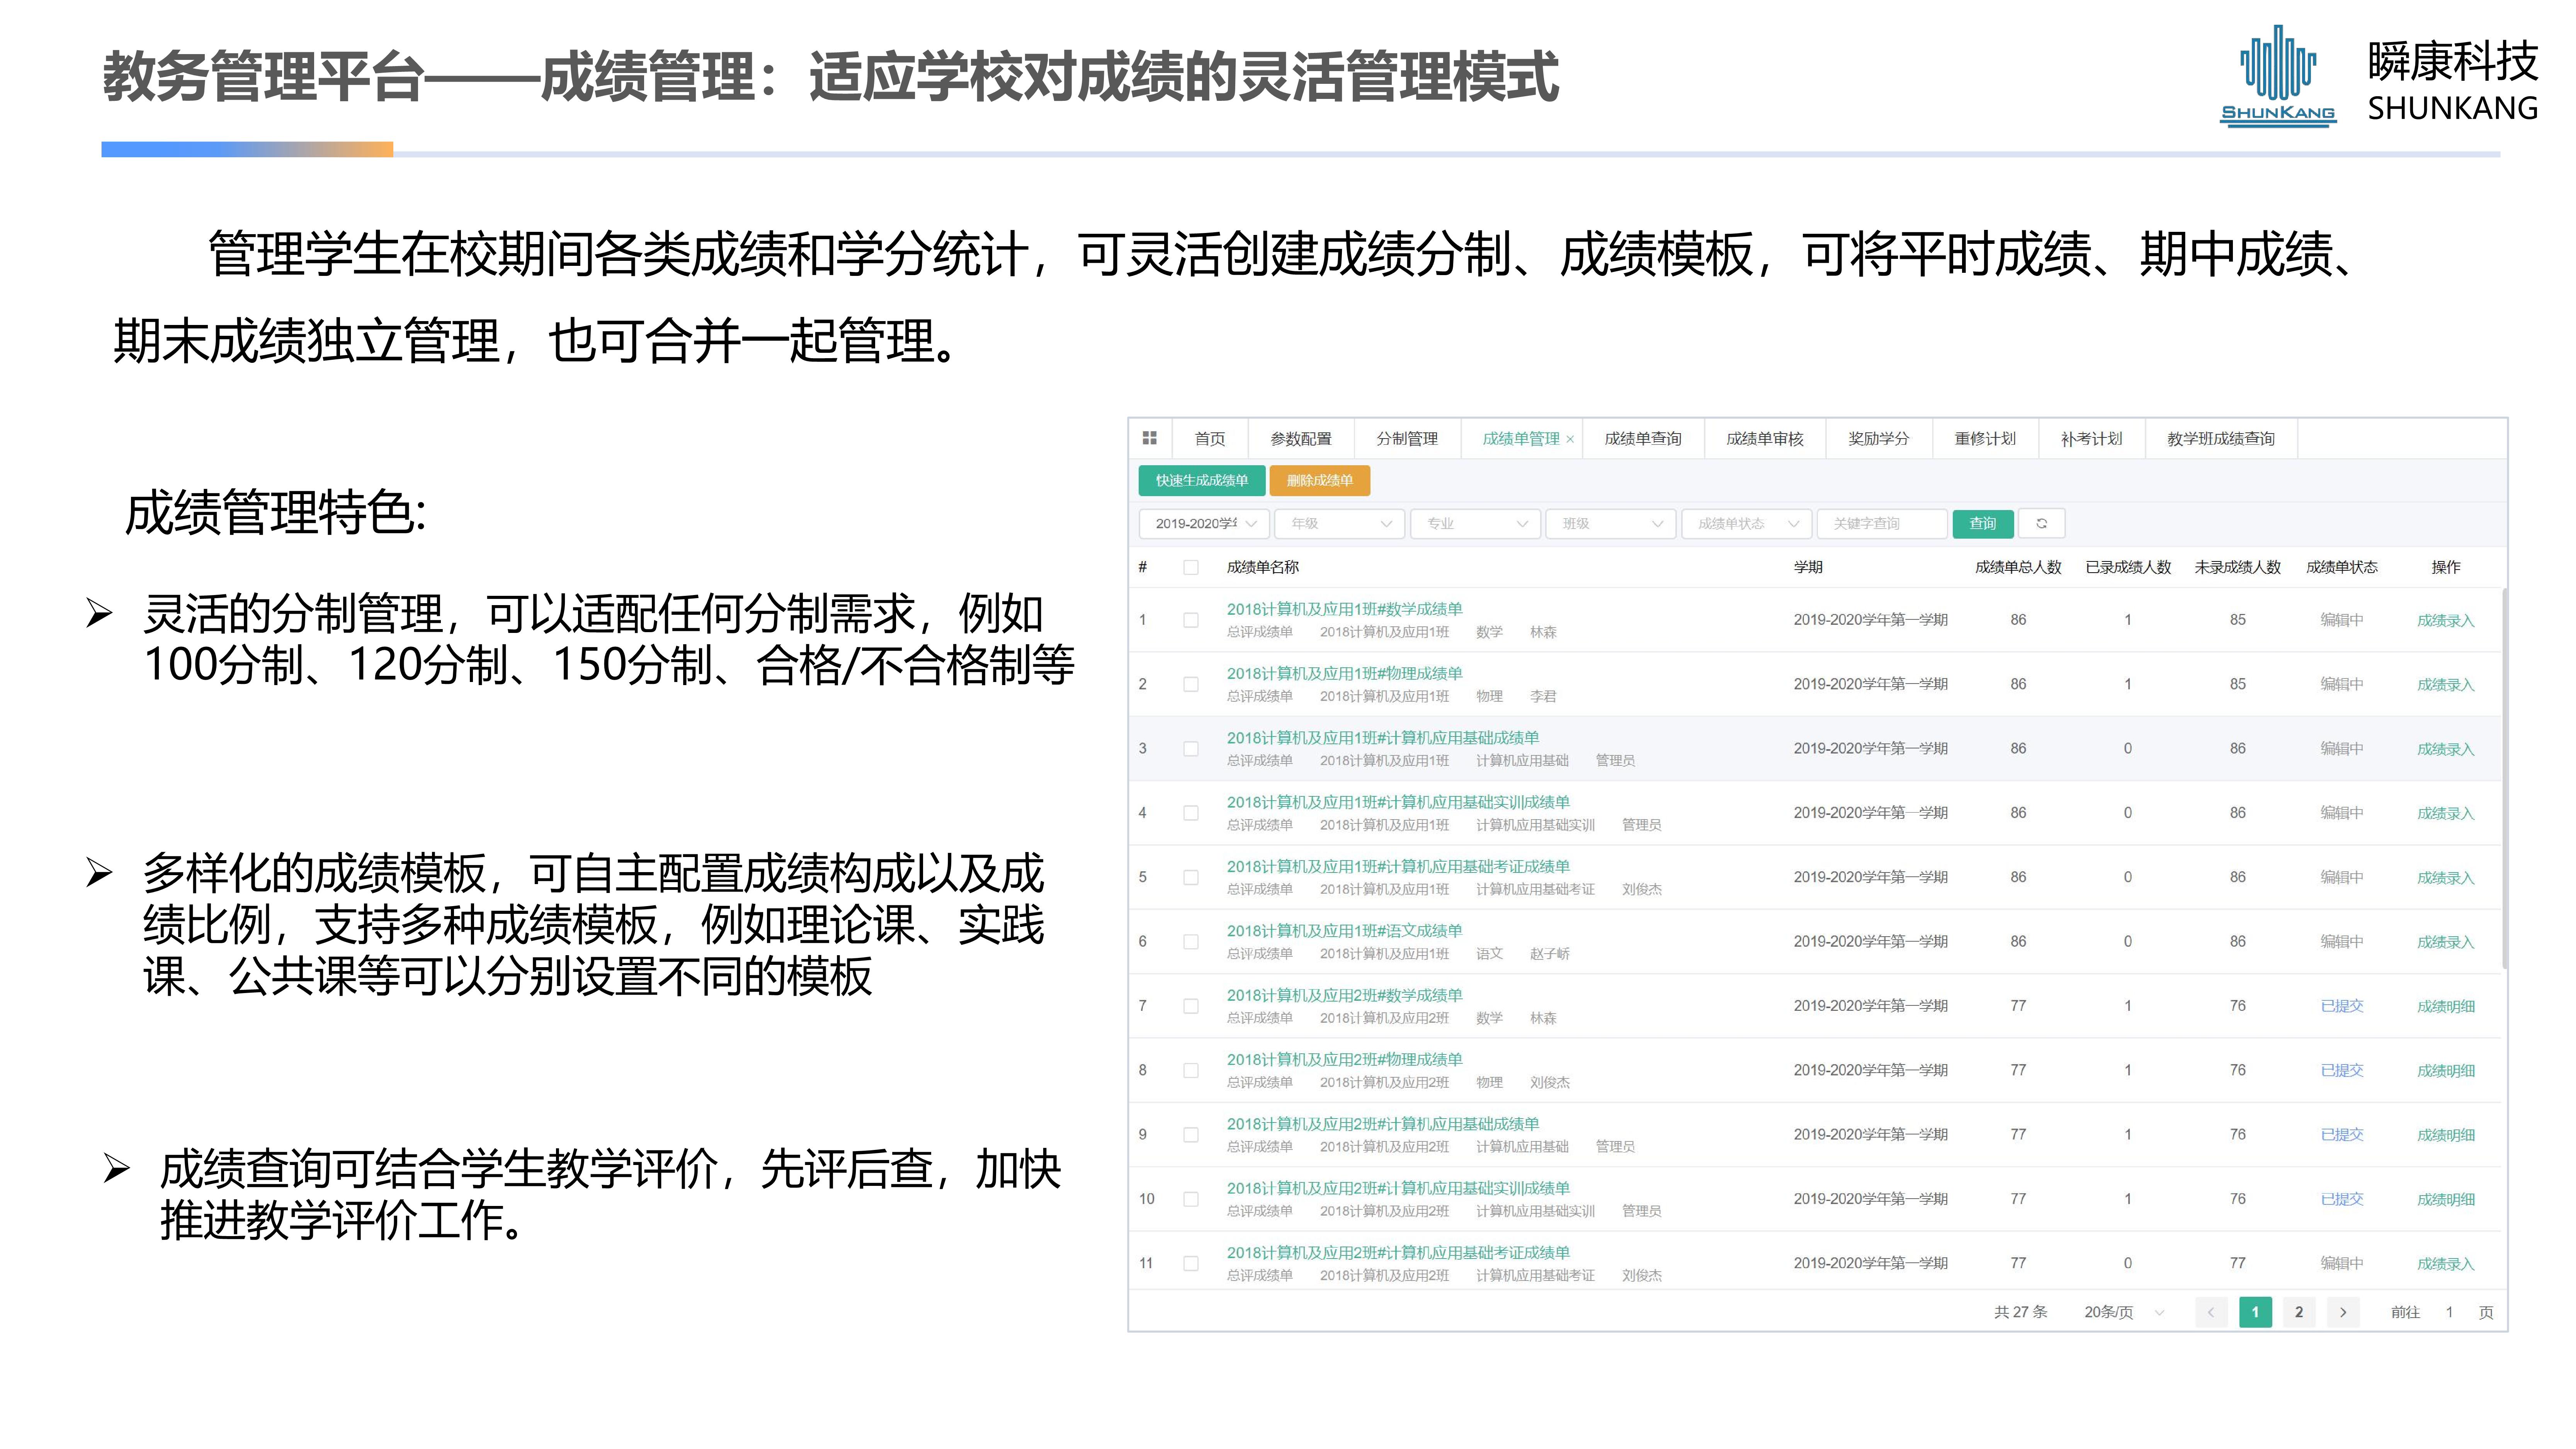Go to the next page arrow

pos(2343,1312)
